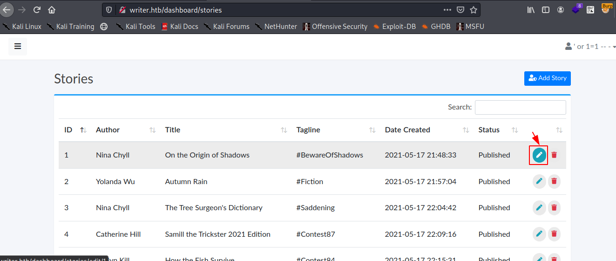Sort table by Author column
Image resolution: width=616 pixels, height=261 pixels.
pos(125,130)
